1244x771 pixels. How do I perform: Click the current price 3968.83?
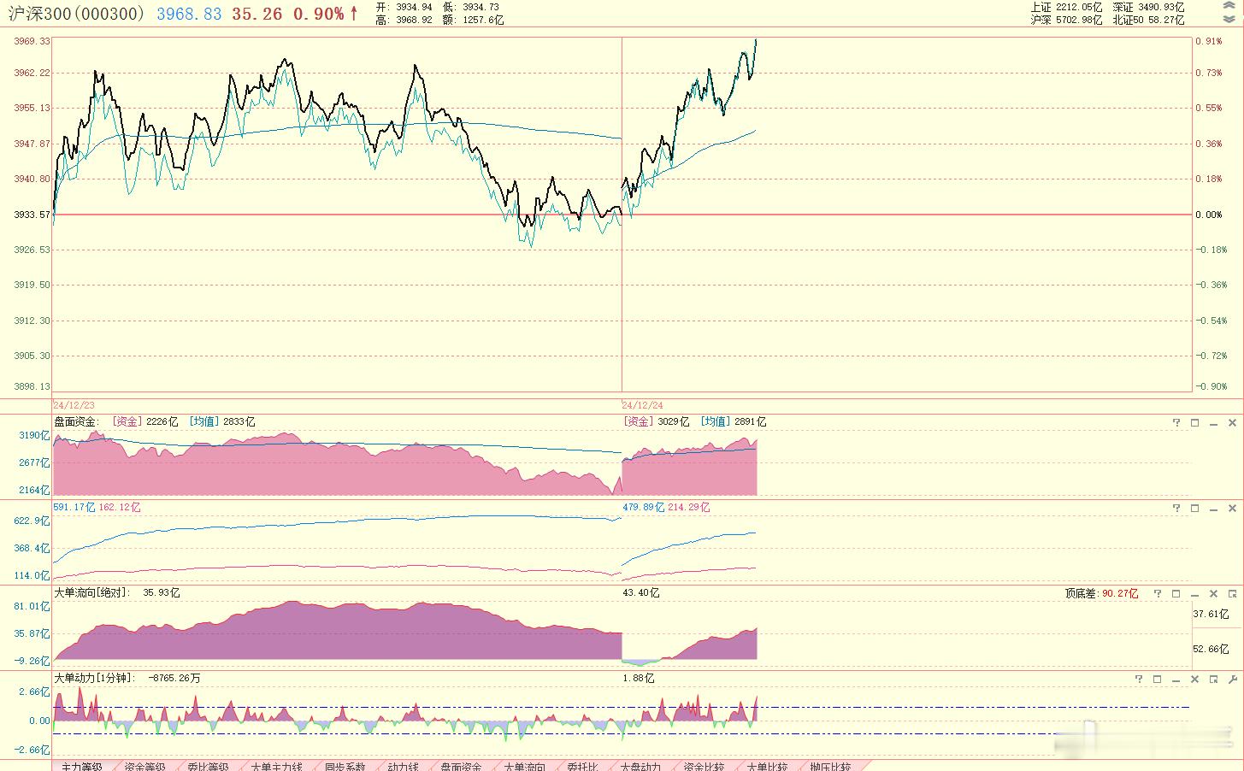pyautogui.click(x=189, y=14)
